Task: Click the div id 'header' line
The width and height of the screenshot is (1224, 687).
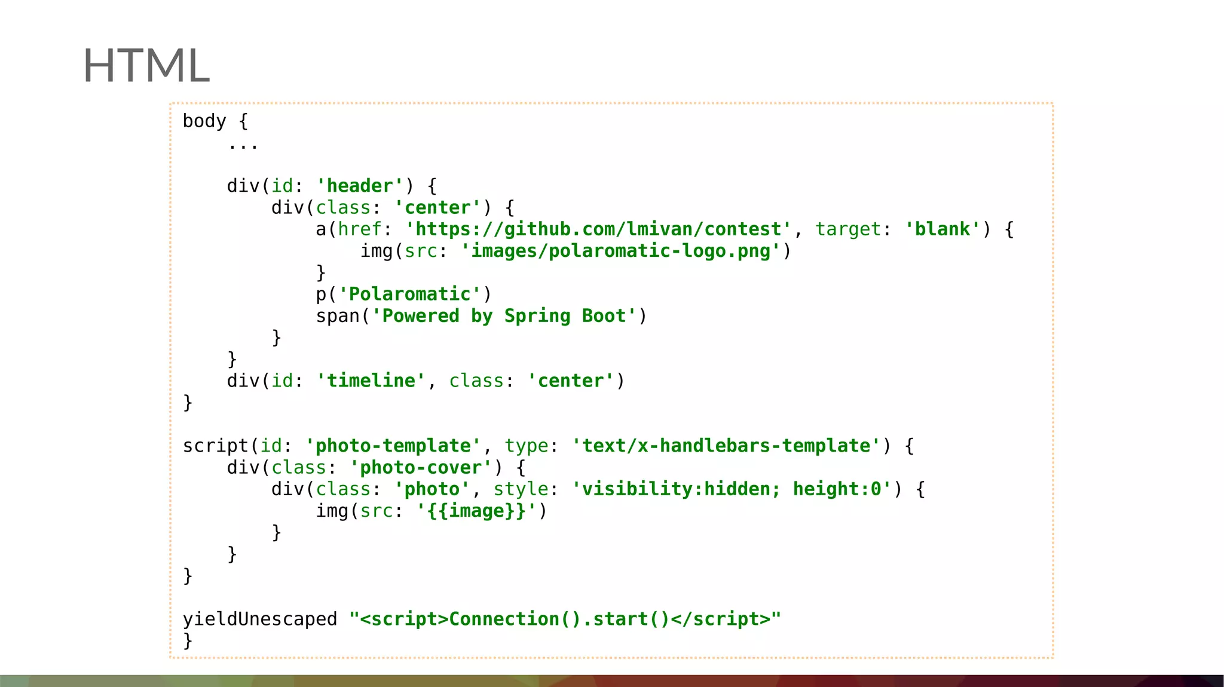Action: (332, 186)
